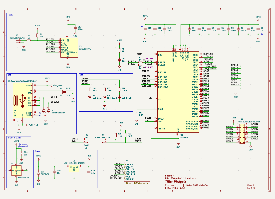The image size is (275, 199).
Task: Select the D1 RCLAMP0502BA diode symbol
Action: (46, 110)
